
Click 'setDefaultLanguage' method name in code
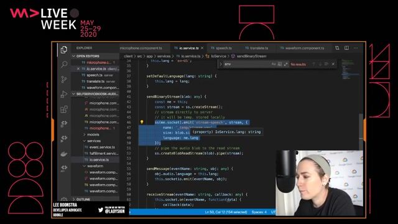click(165, 76)
